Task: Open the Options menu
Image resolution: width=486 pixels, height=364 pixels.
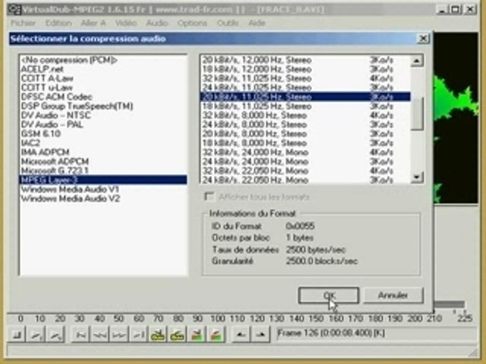Action: [x=192, y=23]
